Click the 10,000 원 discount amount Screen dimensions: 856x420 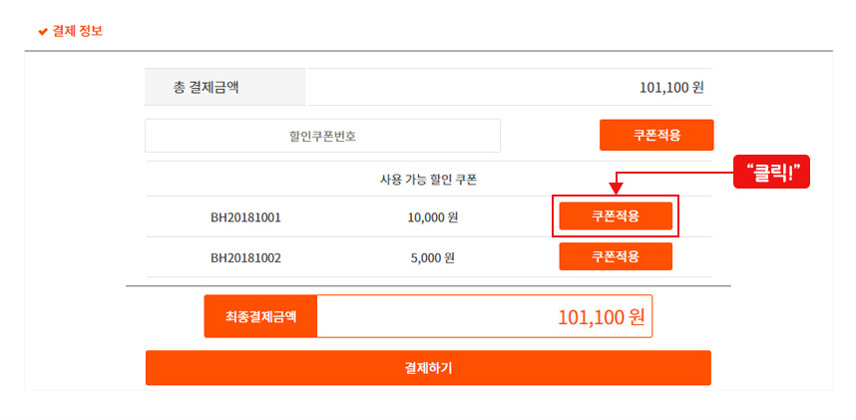pyautogui.click(x=432, y=217)
